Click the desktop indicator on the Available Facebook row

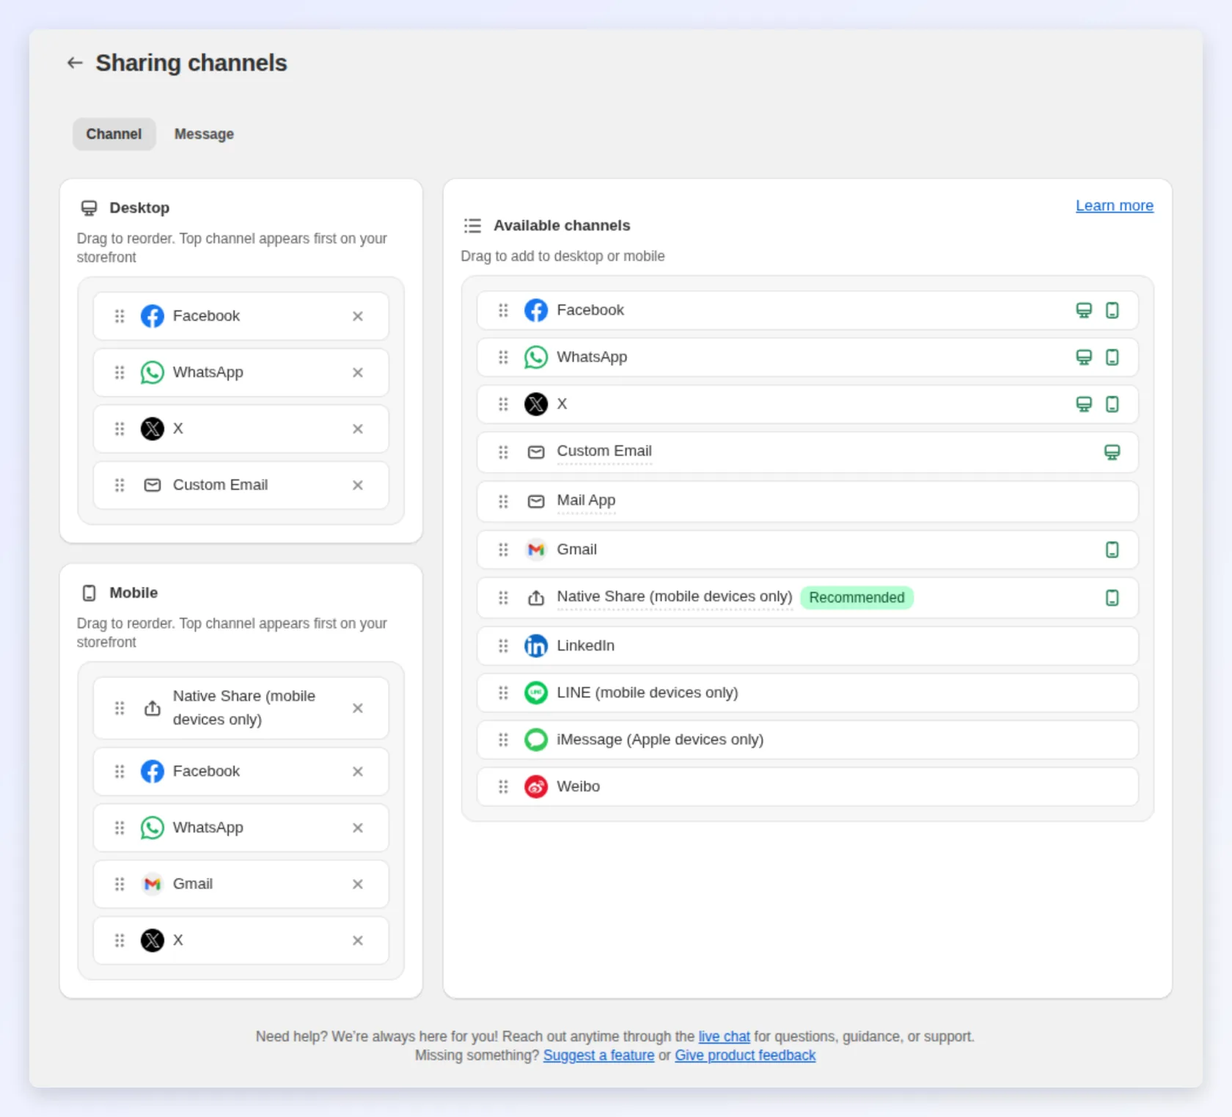click(x=1084, y=310)
